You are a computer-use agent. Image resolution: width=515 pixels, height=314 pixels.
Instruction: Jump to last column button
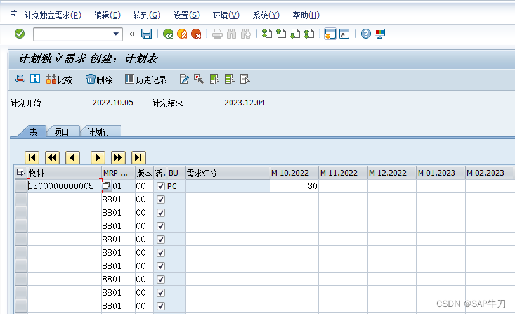[x=138, y=158]
